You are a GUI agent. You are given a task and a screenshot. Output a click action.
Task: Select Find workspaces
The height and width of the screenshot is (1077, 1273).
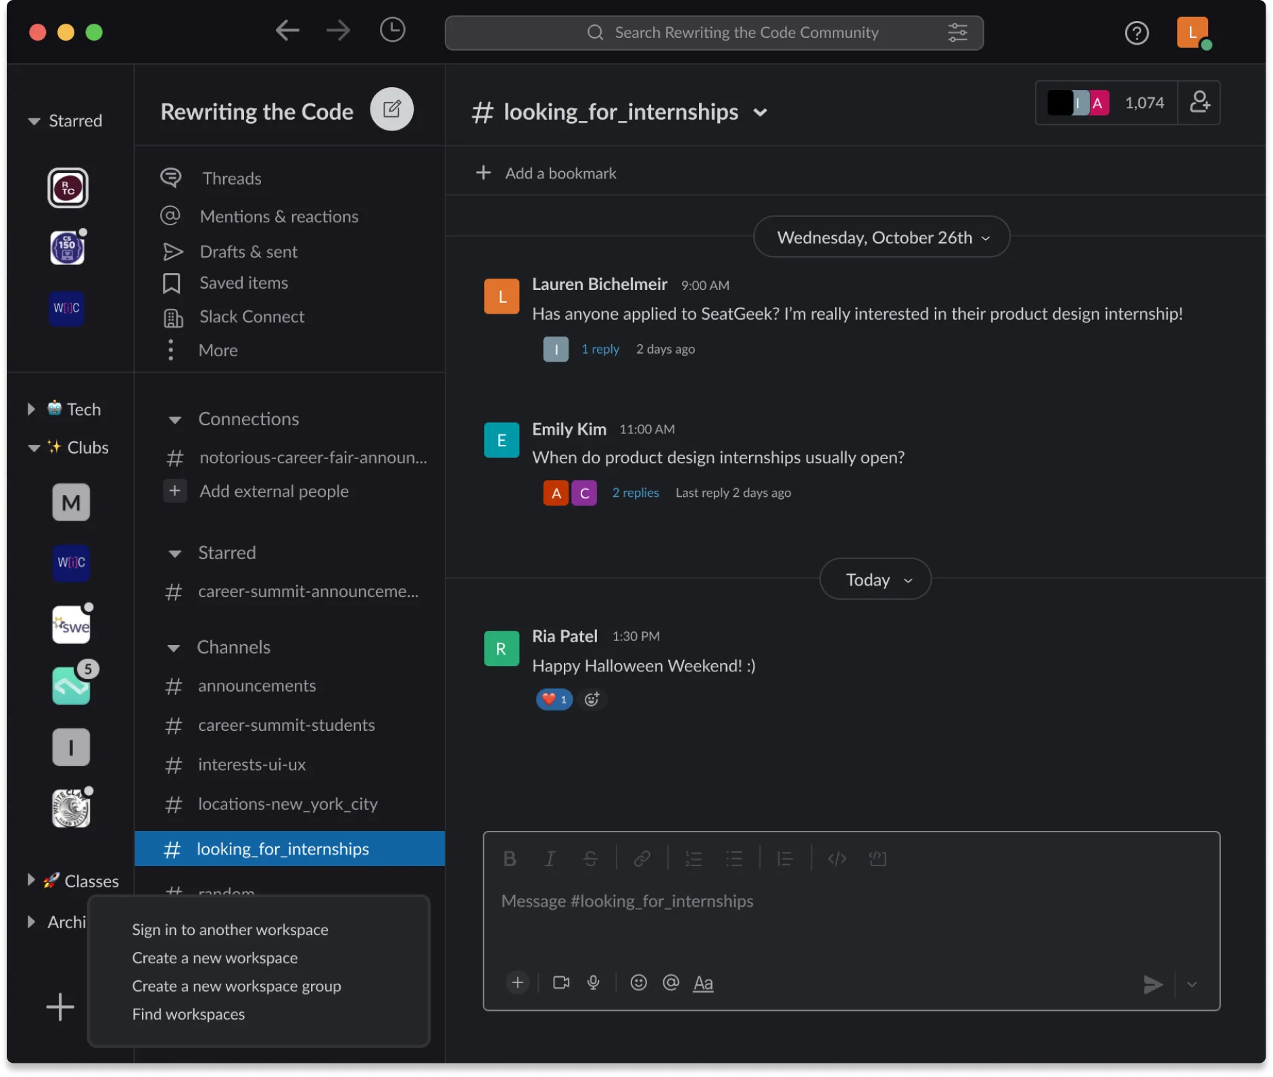(189, 1014)
